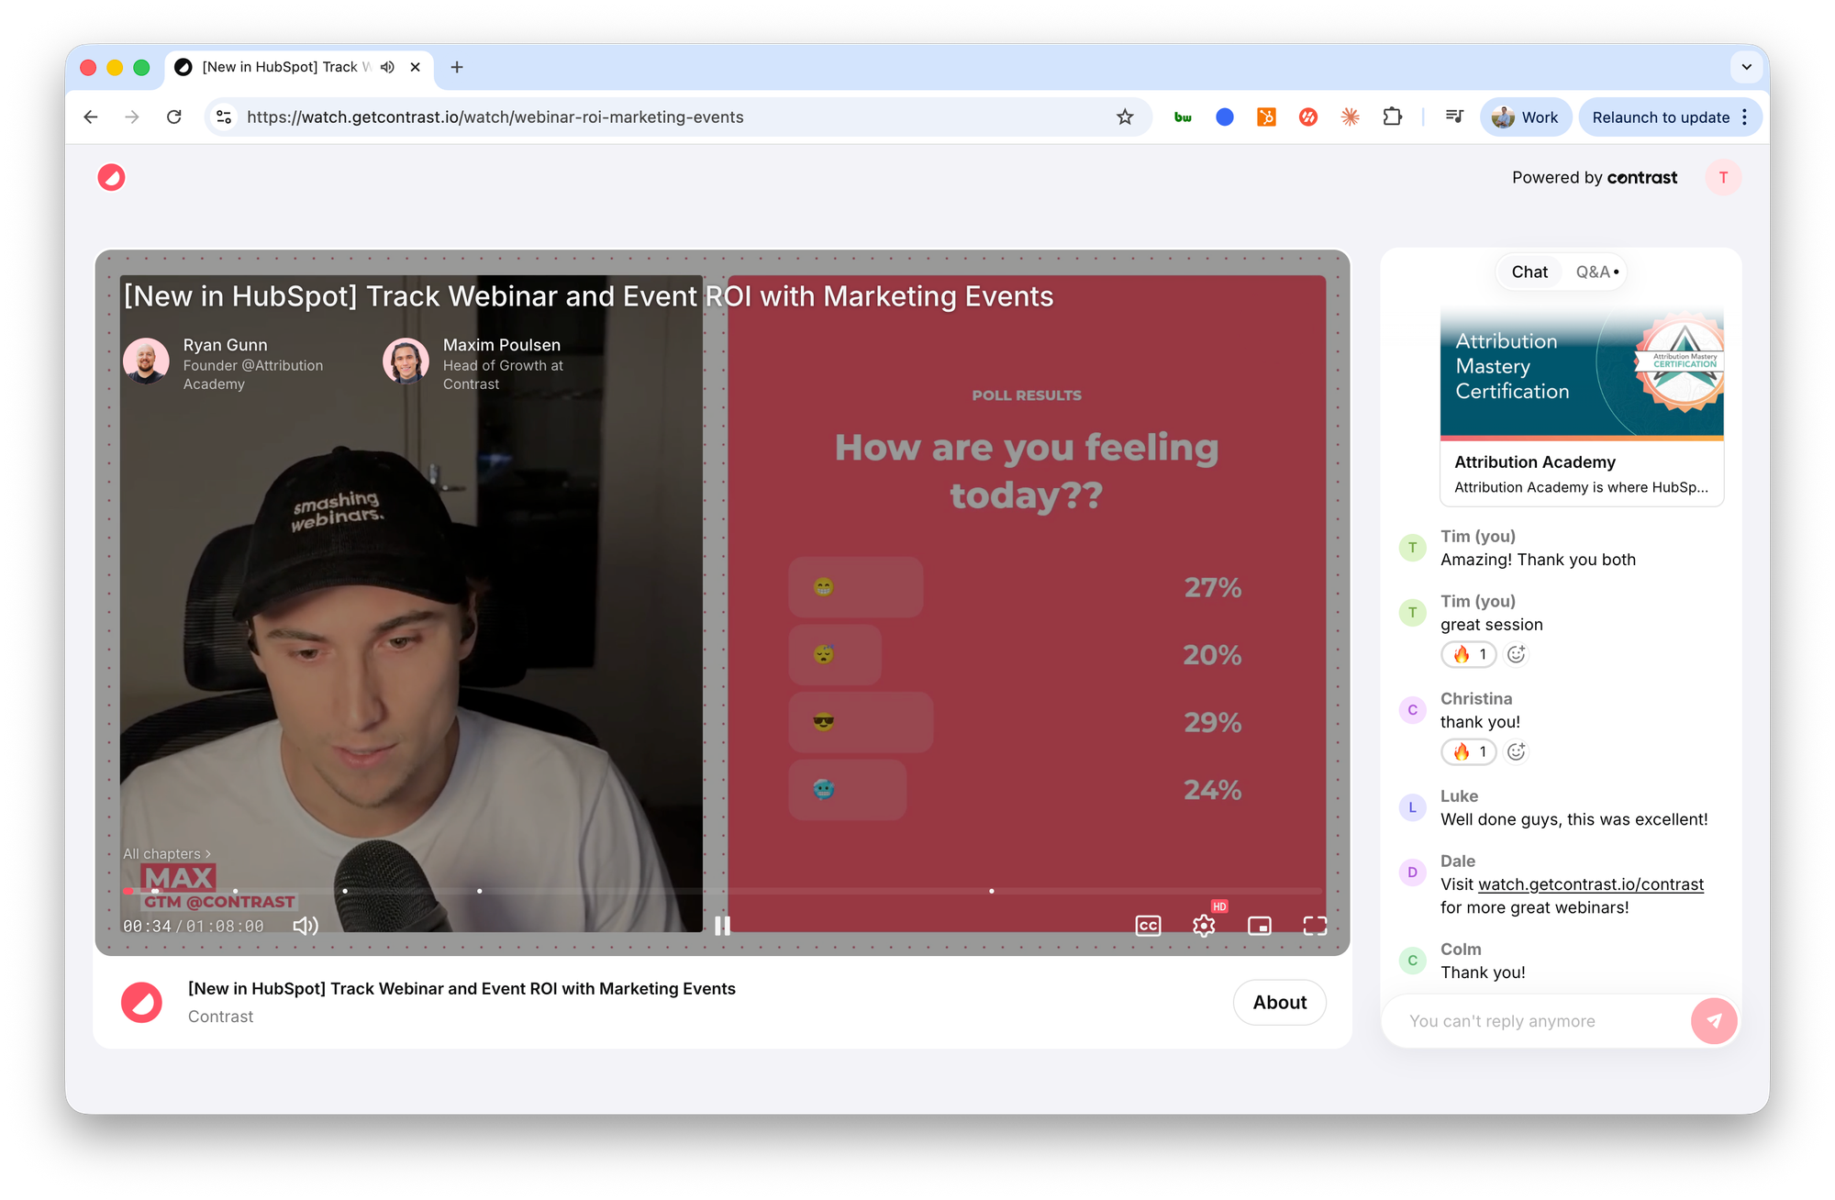
Task: Enable picture-in-picture mode
Action: tap(1260, 926)
